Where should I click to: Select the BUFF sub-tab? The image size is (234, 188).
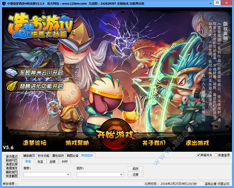[65, 162]
